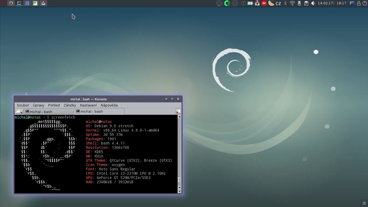Click the 'WM: KWin' line
This screenshot has height=207, width=368.
(95, 156)
